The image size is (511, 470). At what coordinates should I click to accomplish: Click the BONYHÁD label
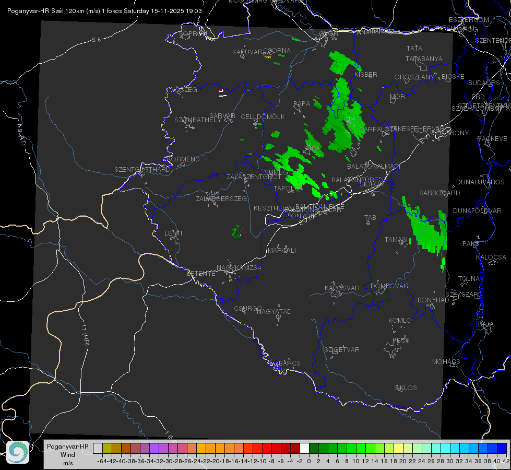433,300
